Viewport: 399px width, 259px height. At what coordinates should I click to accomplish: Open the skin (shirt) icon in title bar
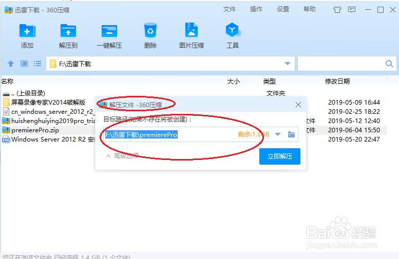tap(337, 10)
